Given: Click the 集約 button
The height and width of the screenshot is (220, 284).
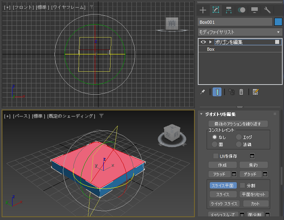Looking at the screenshot, I should point(254,165).
